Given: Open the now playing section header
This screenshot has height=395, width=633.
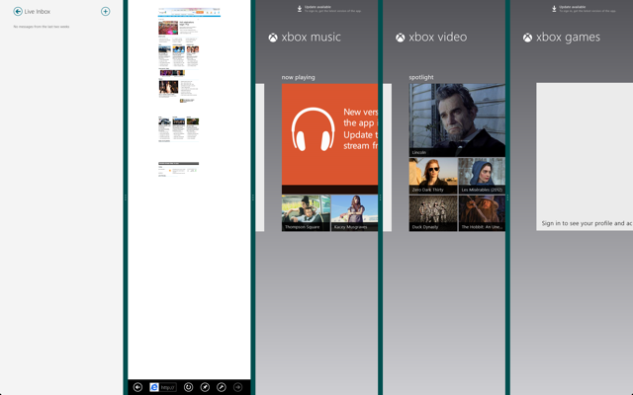Looking at the screenshot, I should 299,77.
